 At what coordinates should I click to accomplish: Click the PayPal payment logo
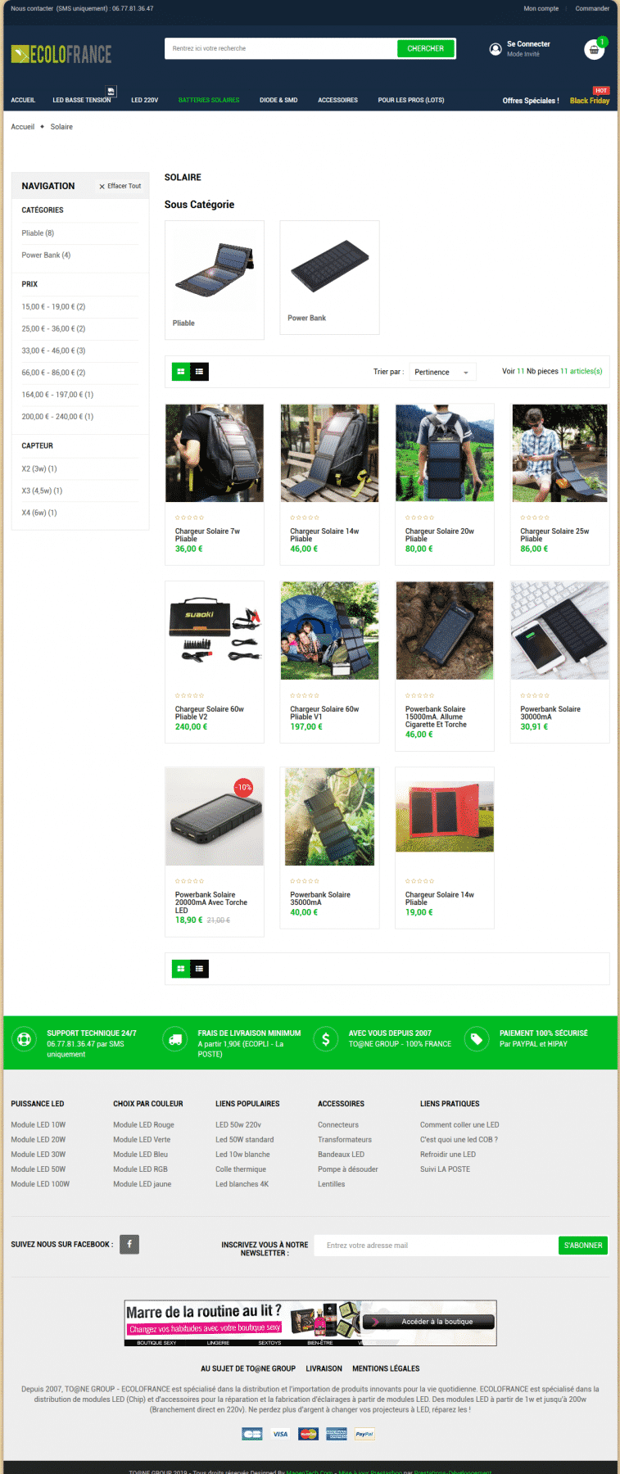tap(364, 1434)
